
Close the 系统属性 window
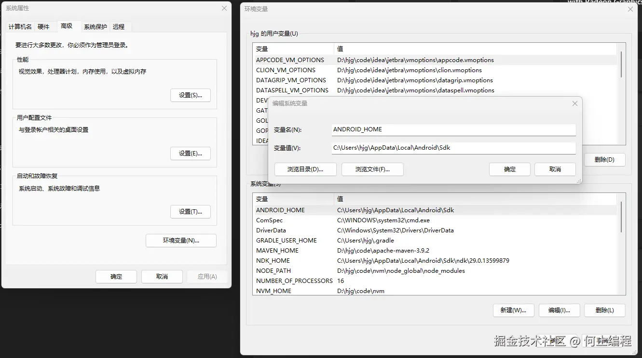click(224, 8)
